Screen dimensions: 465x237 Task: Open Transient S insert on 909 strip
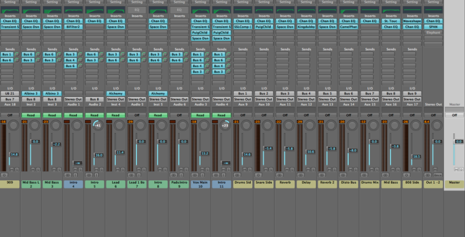pyautogui.click(x=10, y=27)
